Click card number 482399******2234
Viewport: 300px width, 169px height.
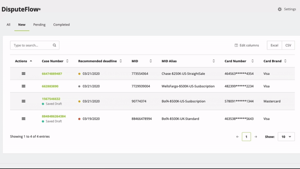click(x=239, y=86)
